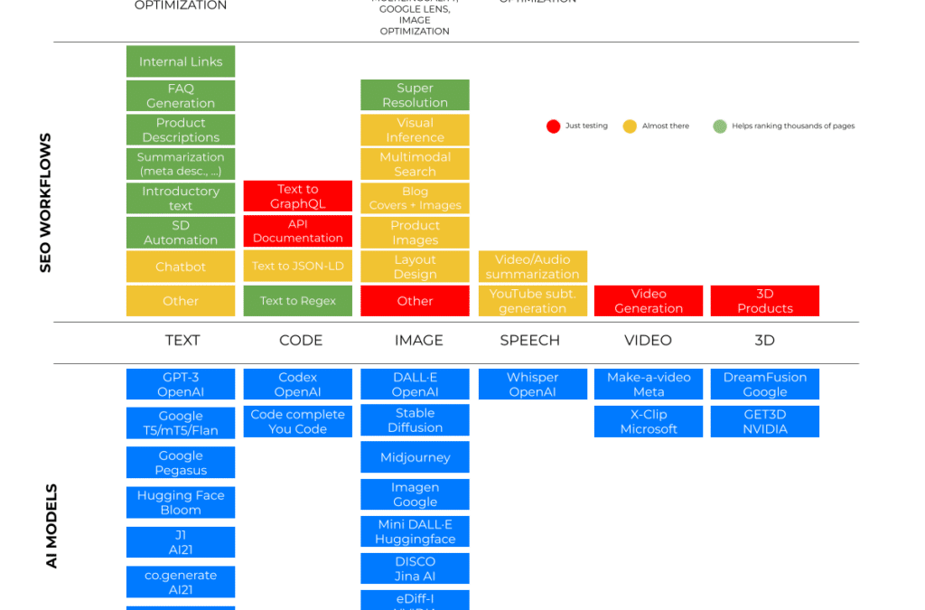This screenshot has width=925, height=610.
Task: Click the vertical SEO WORKFLOWS label
Action: point(45,203)
